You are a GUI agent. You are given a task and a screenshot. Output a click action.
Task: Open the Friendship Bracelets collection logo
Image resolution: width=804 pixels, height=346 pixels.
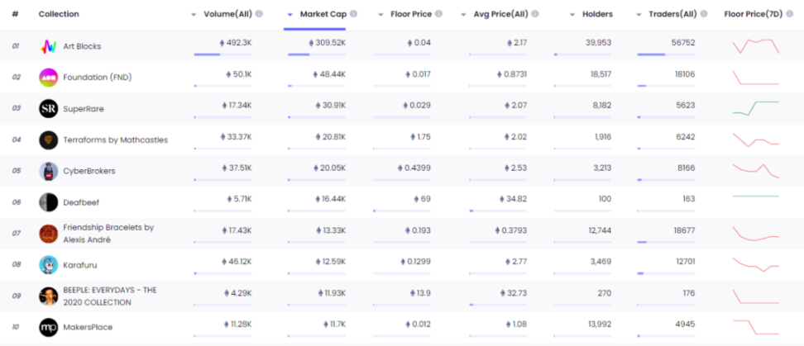tap(48, 234)
